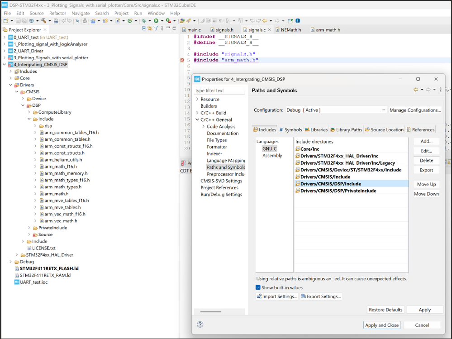Click the build hammer icon in toolbar

tap(44, 21)
